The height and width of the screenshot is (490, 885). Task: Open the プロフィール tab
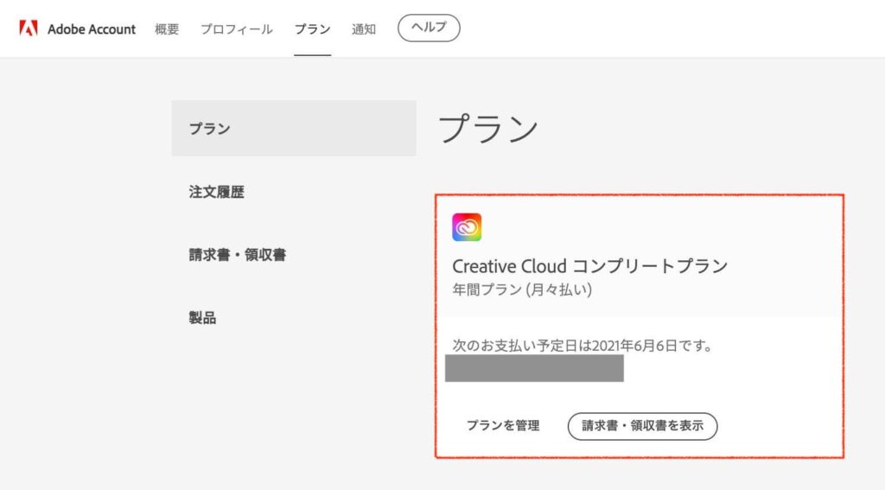click(x=237, y=29)
